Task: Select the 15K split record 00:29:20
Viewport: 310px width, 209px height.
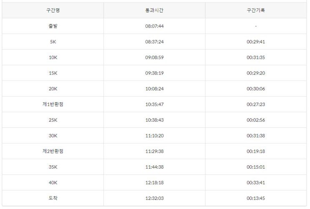Action: point(255,73)
